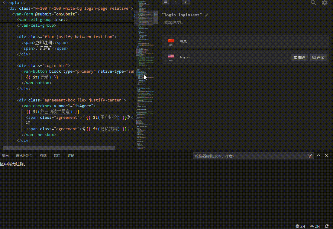Viewport: 333px width, 229px height.
Task: Edit key name with the pencil icon
Action: coord(207,15)
